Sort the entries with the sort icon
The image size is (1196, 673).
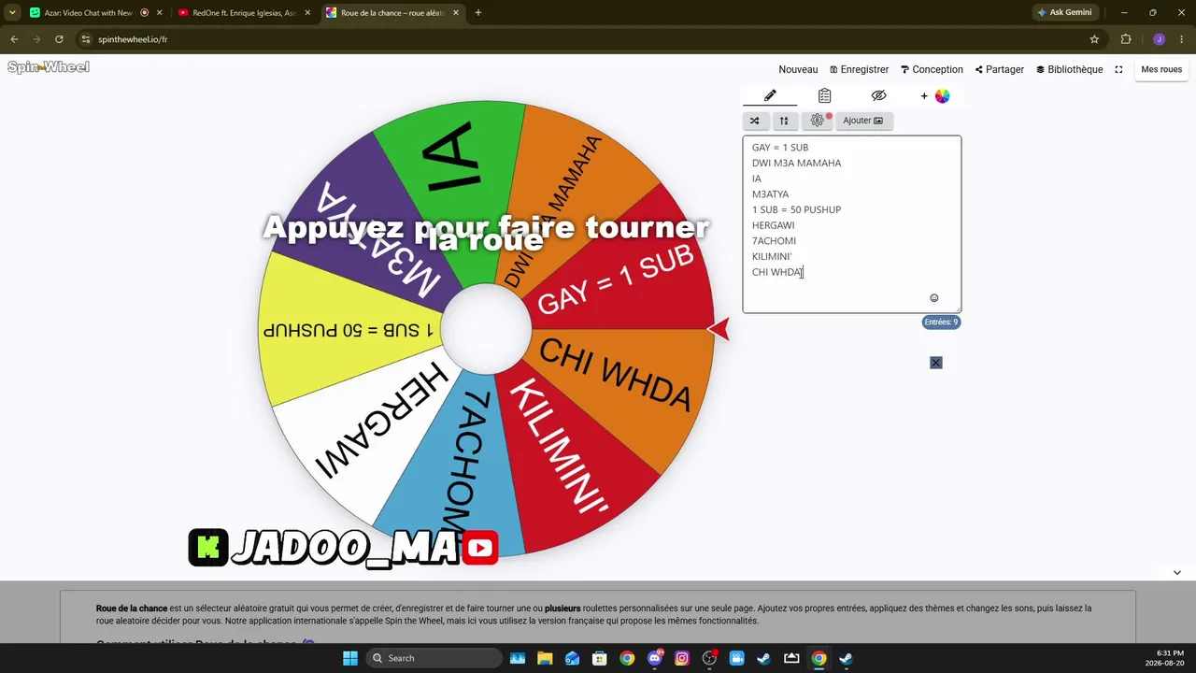[784, 121]
